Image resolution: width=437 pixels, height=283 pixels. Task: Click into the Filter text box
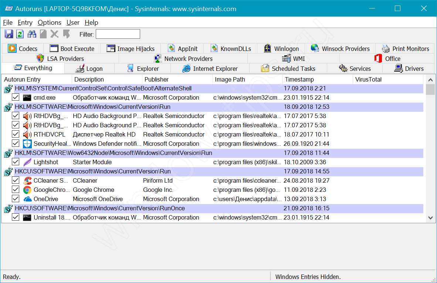coord(118,34)
